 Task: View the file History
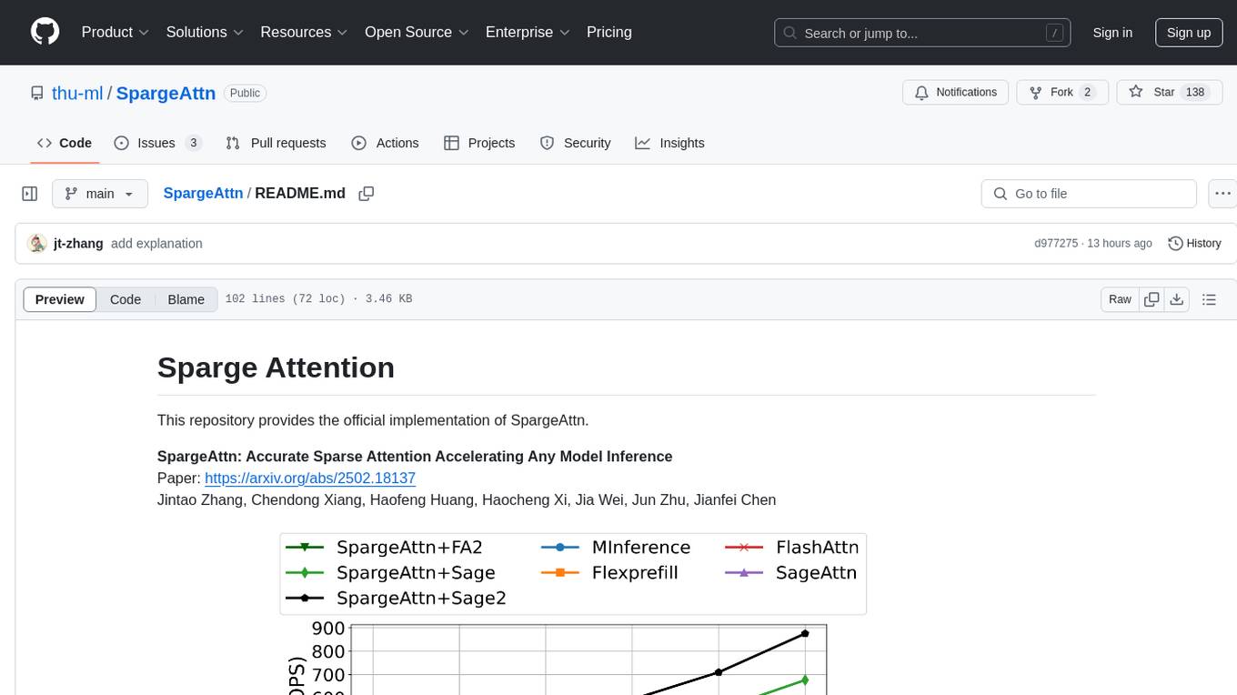(1194, 243)
